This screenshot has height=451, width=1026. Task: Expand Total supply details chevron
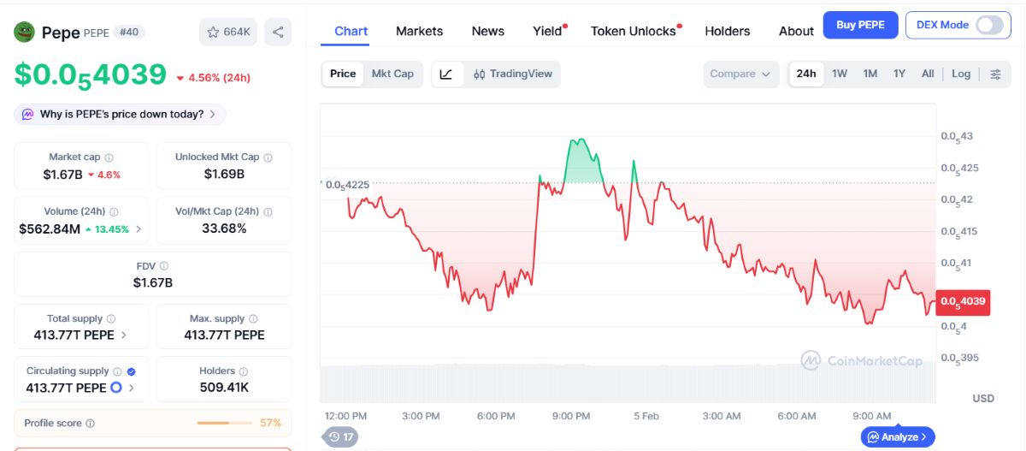pyautogui.click(x=124, y=335)
